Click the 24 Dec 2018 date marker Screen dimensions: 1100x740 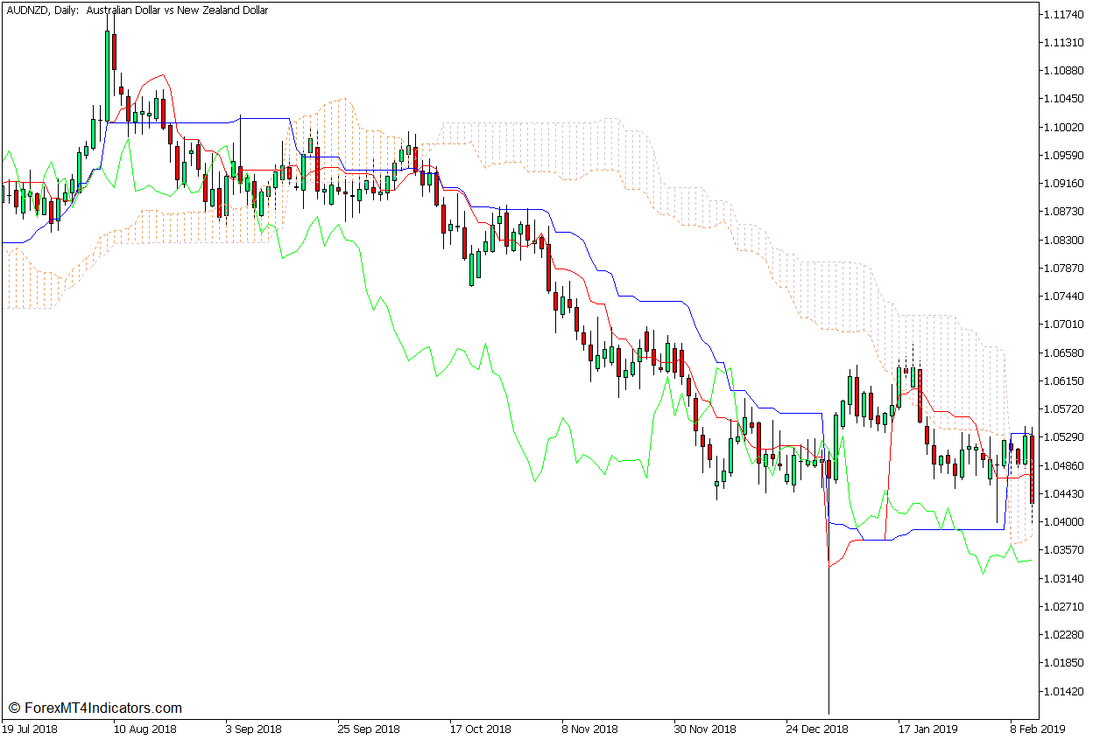click(x=817, y=729)
